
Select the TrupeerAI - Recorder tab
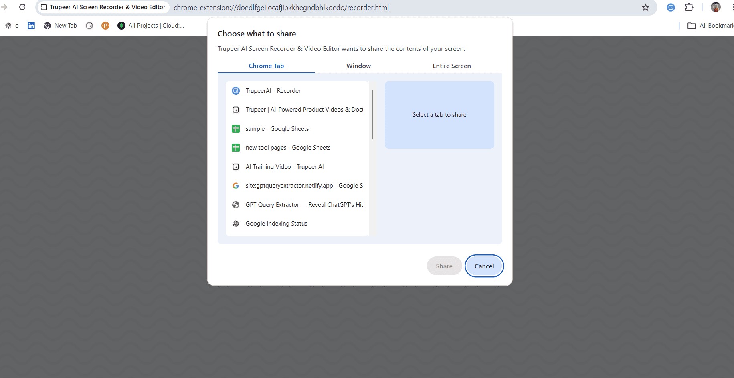coord(297,91)
